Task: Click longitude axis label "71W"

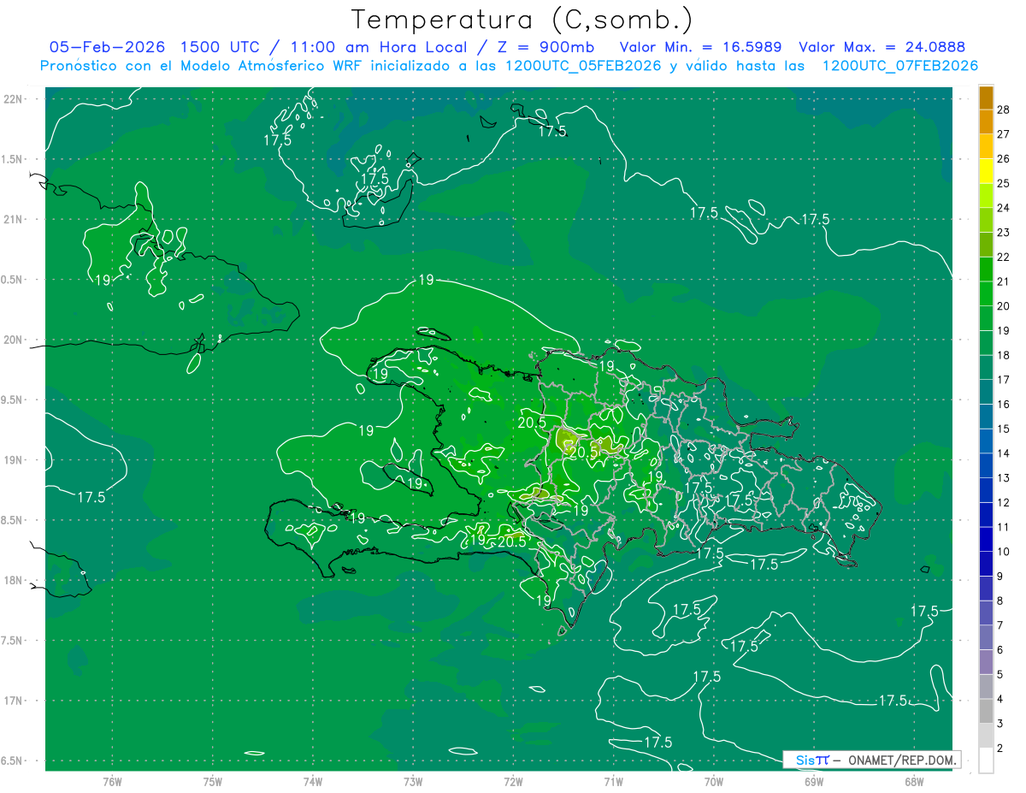Action: click(613, 781)
